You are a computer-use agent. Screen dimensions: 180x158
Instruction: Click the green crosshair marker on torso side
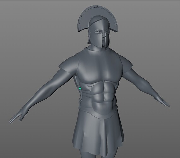point(80,88)
